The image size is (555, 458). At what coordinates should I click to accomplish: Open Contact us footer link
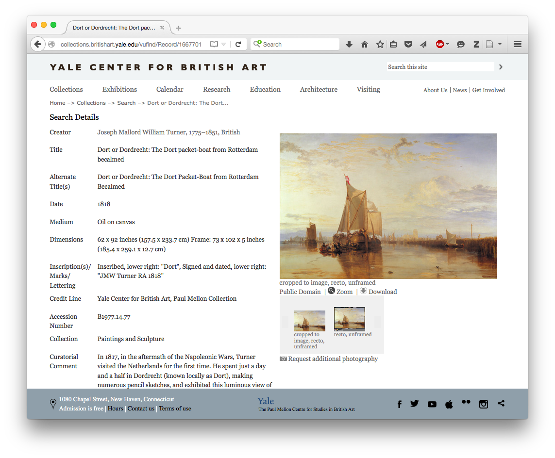(141, 409)
